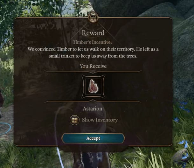Select the reward trinket item icon
This screenshot has width=194, height=168.
point(93,86)
